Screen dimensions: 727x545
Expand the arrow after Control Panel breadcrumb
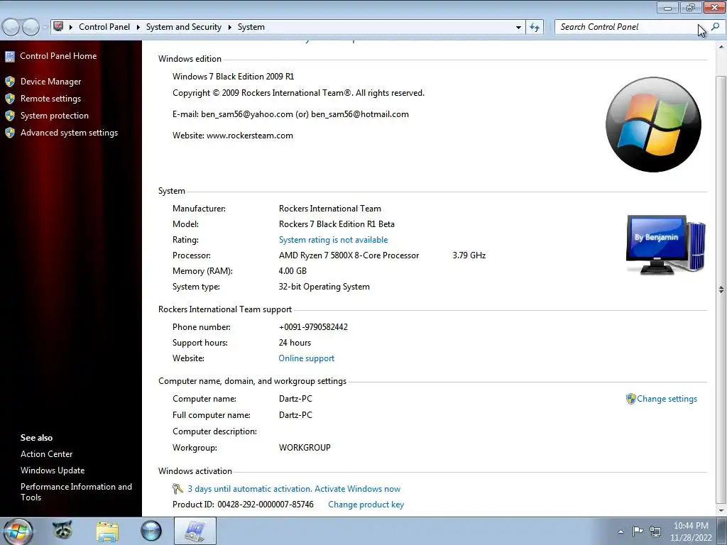click(138, 28)
